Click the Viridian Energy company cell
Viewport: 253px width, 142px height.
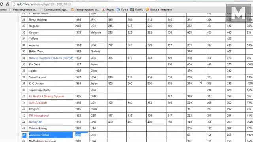pyautogui.click(x=51, y=129)
